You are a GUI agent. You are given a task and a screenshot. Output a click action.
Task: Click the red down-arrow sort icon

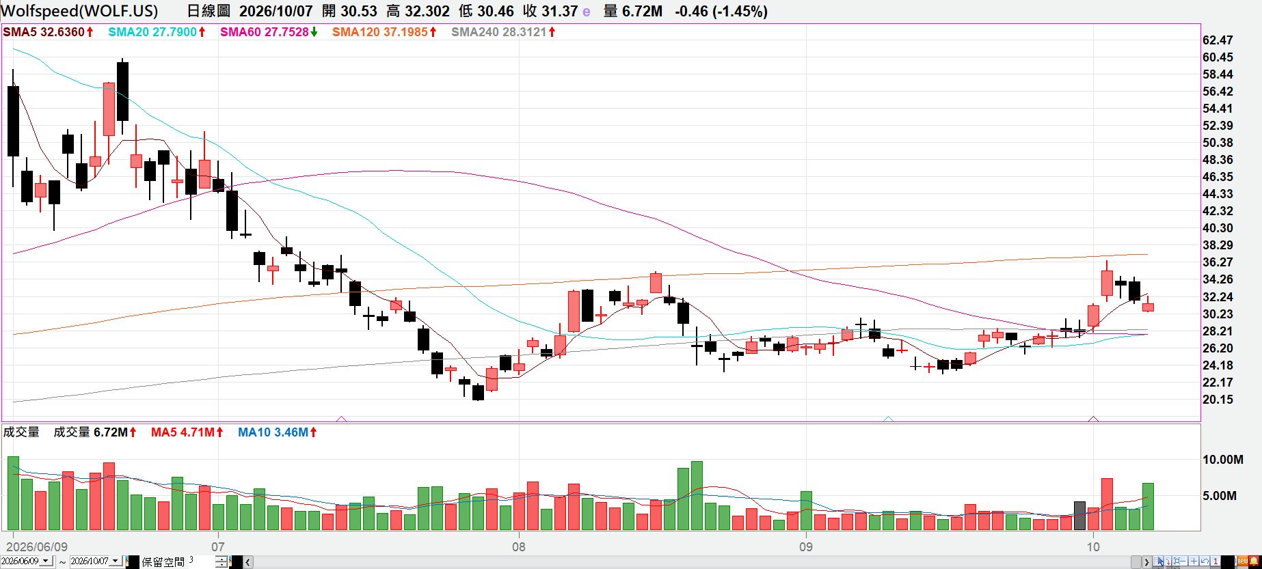[x=1169, y=561]
